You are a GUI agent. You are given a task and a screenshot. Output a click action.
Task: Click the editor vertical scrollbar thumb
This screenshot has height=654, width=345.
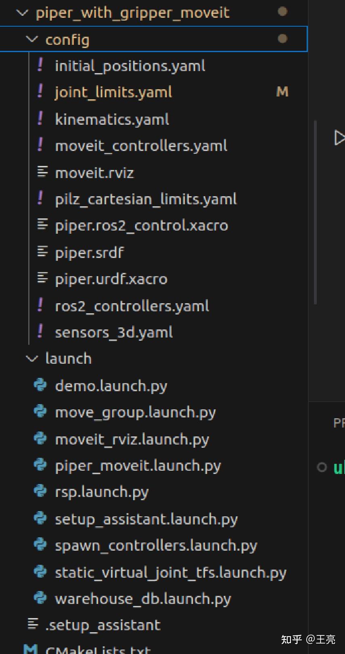click(315, 212)
